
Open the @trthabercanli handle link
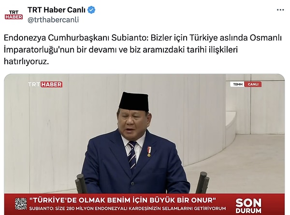coord(53,20)
